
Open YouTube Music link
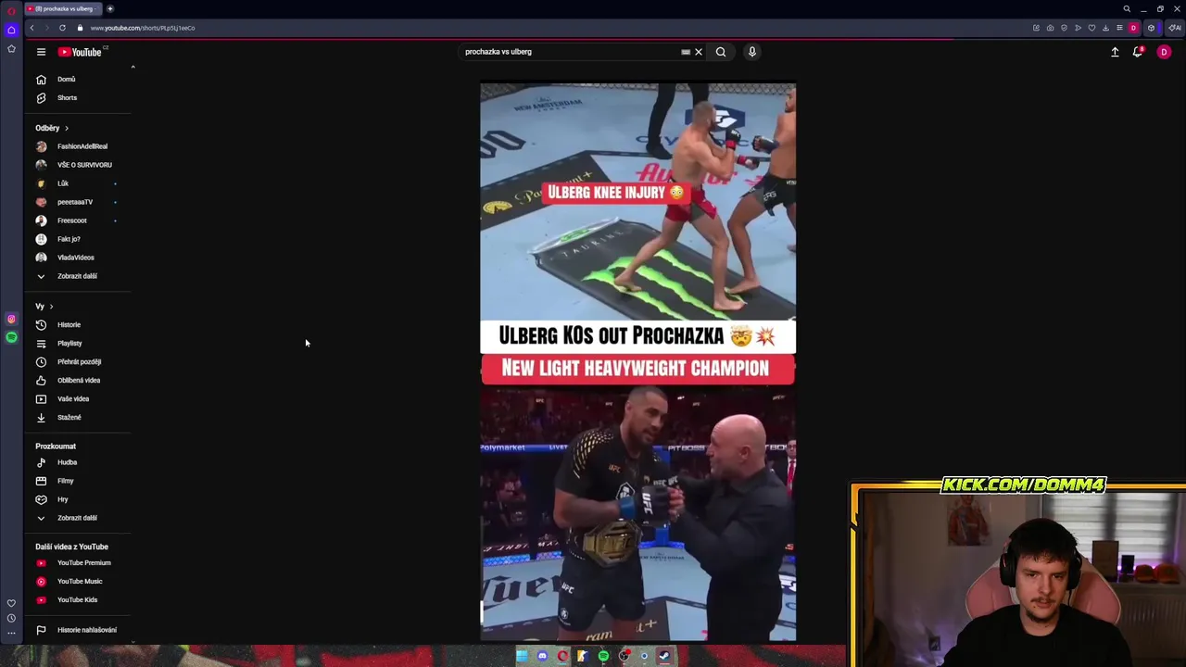(x=79, y=581)
